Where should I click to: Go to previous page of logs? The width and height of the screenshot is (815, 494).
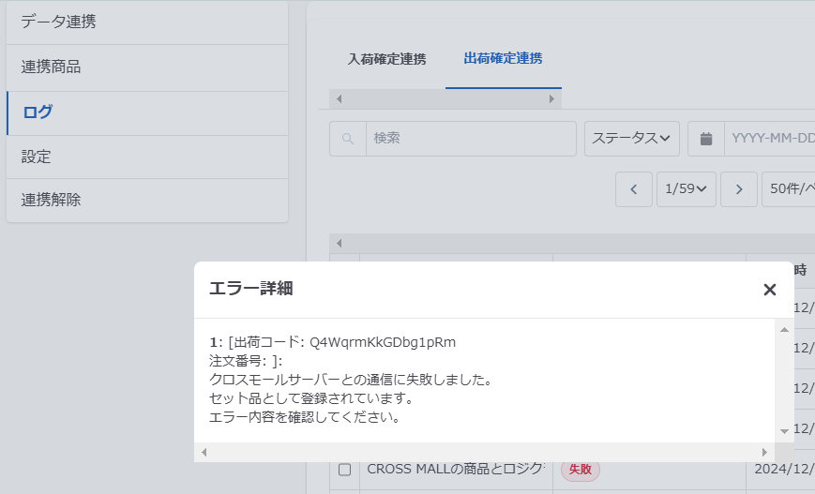click(634, 189)
